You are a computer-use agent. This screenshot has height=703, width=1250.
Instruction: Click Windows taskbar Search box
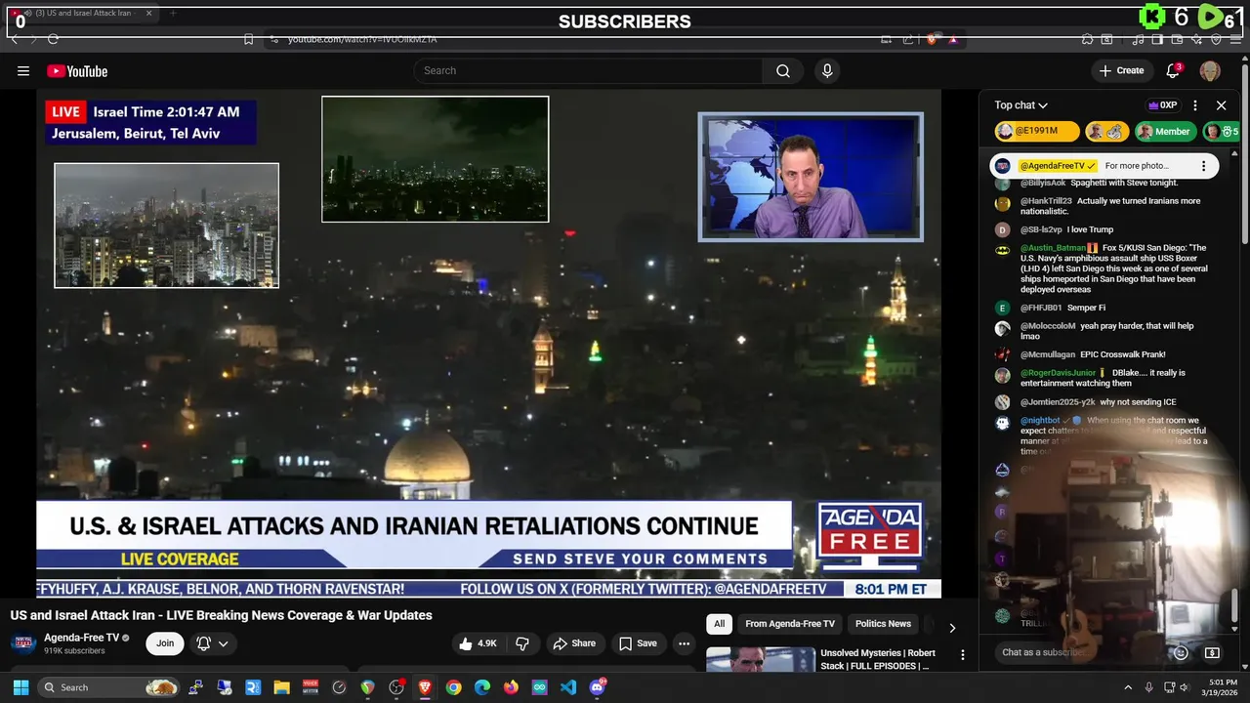pyautogui.click(x=108, y=687)
